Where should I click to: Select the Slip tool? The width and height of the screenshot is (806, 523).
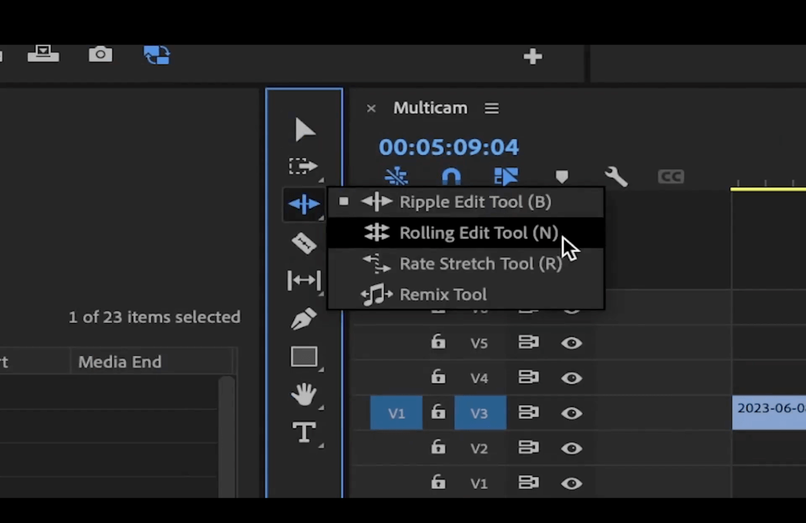click(x=304, y=280)
